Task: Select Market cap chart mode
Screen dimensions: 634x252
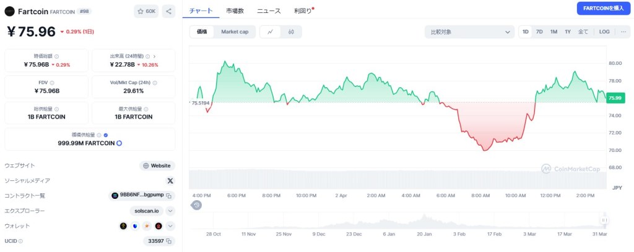Action: pyautogui.click(x=235, y=32)
